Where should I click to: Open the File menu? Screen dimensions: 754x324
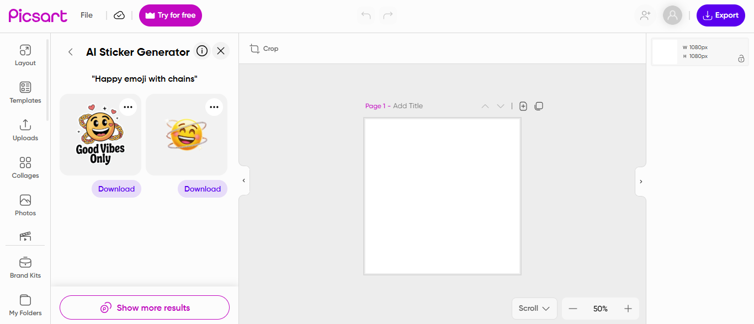87,15
